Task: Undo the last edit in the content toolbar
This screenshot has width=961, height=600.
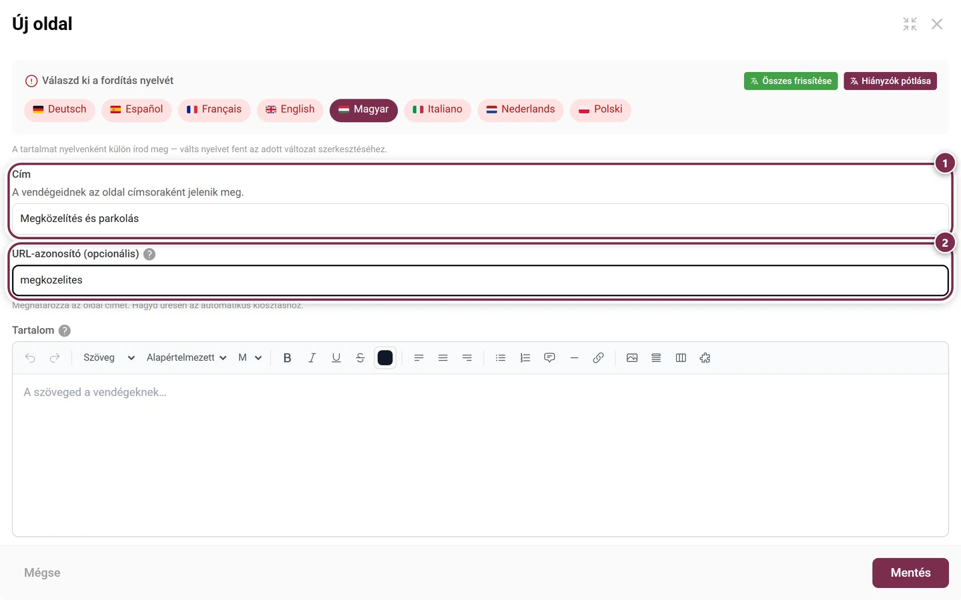Action: [x=30, y=358]
